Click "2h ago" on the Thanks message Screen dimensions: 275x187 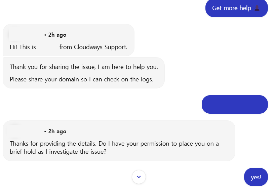(x=57, y=131)
